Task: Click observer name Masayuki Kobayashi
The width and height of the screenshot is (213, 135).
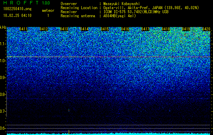Action: 122,4
